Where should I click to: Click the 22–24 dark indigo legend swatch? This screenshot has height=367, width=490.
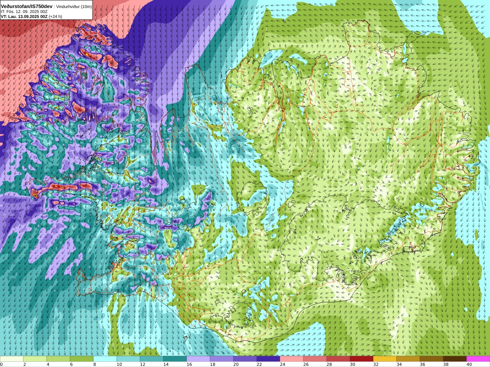coord(268,359)
